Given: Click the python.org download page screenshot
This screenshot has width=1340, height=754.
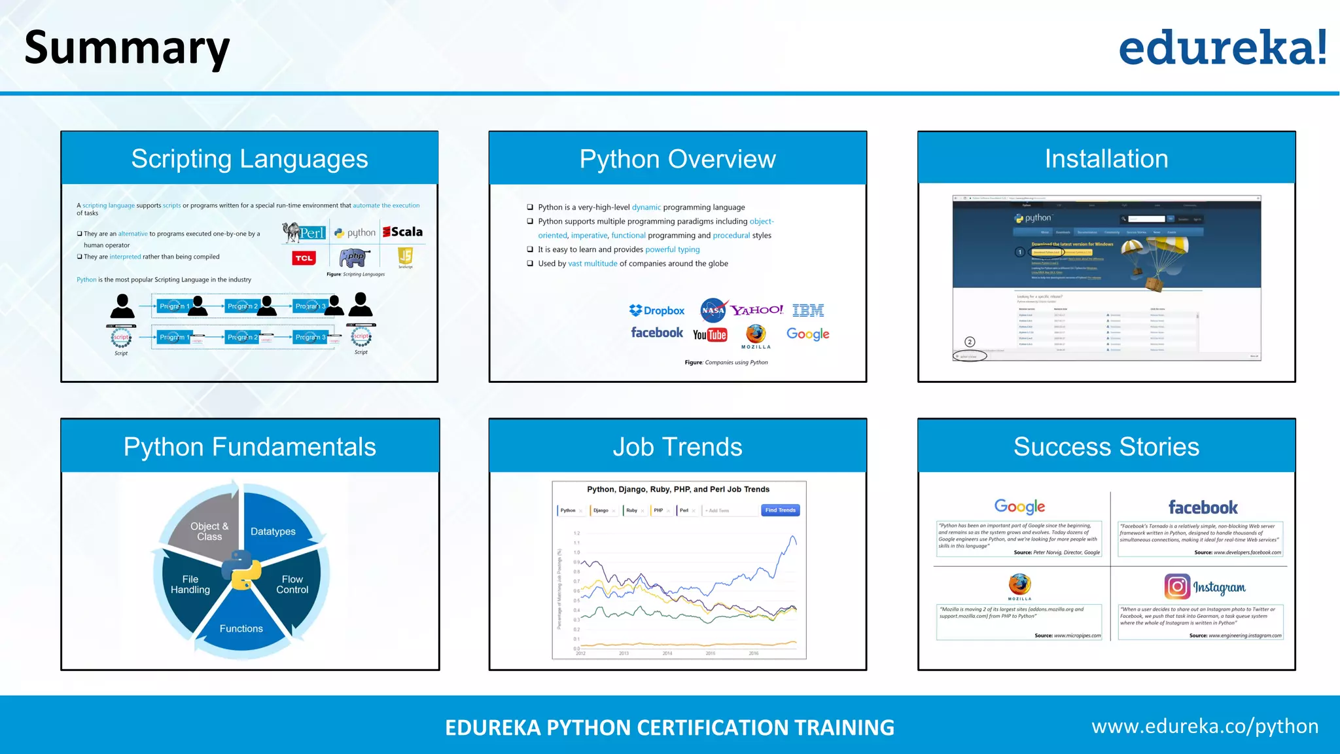Looking at the screenshot, I should [1106, 278].
